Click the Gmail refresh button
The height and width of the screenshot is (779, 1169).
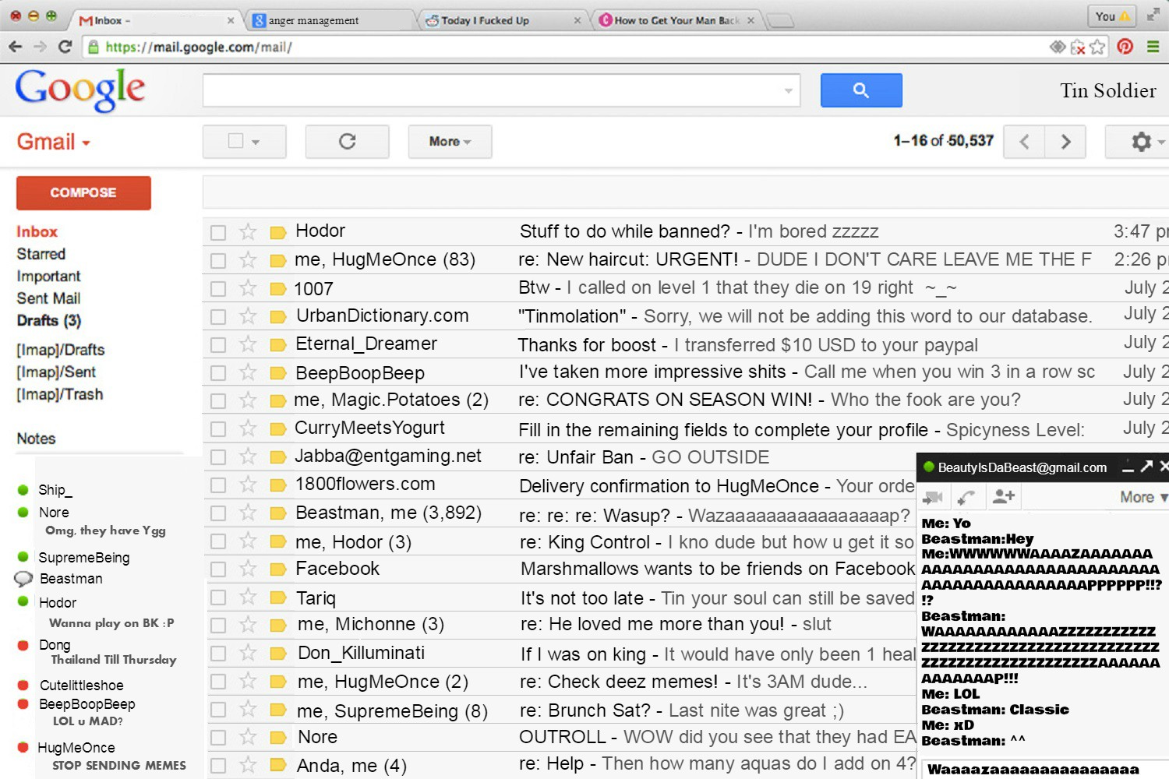point(348,141)
